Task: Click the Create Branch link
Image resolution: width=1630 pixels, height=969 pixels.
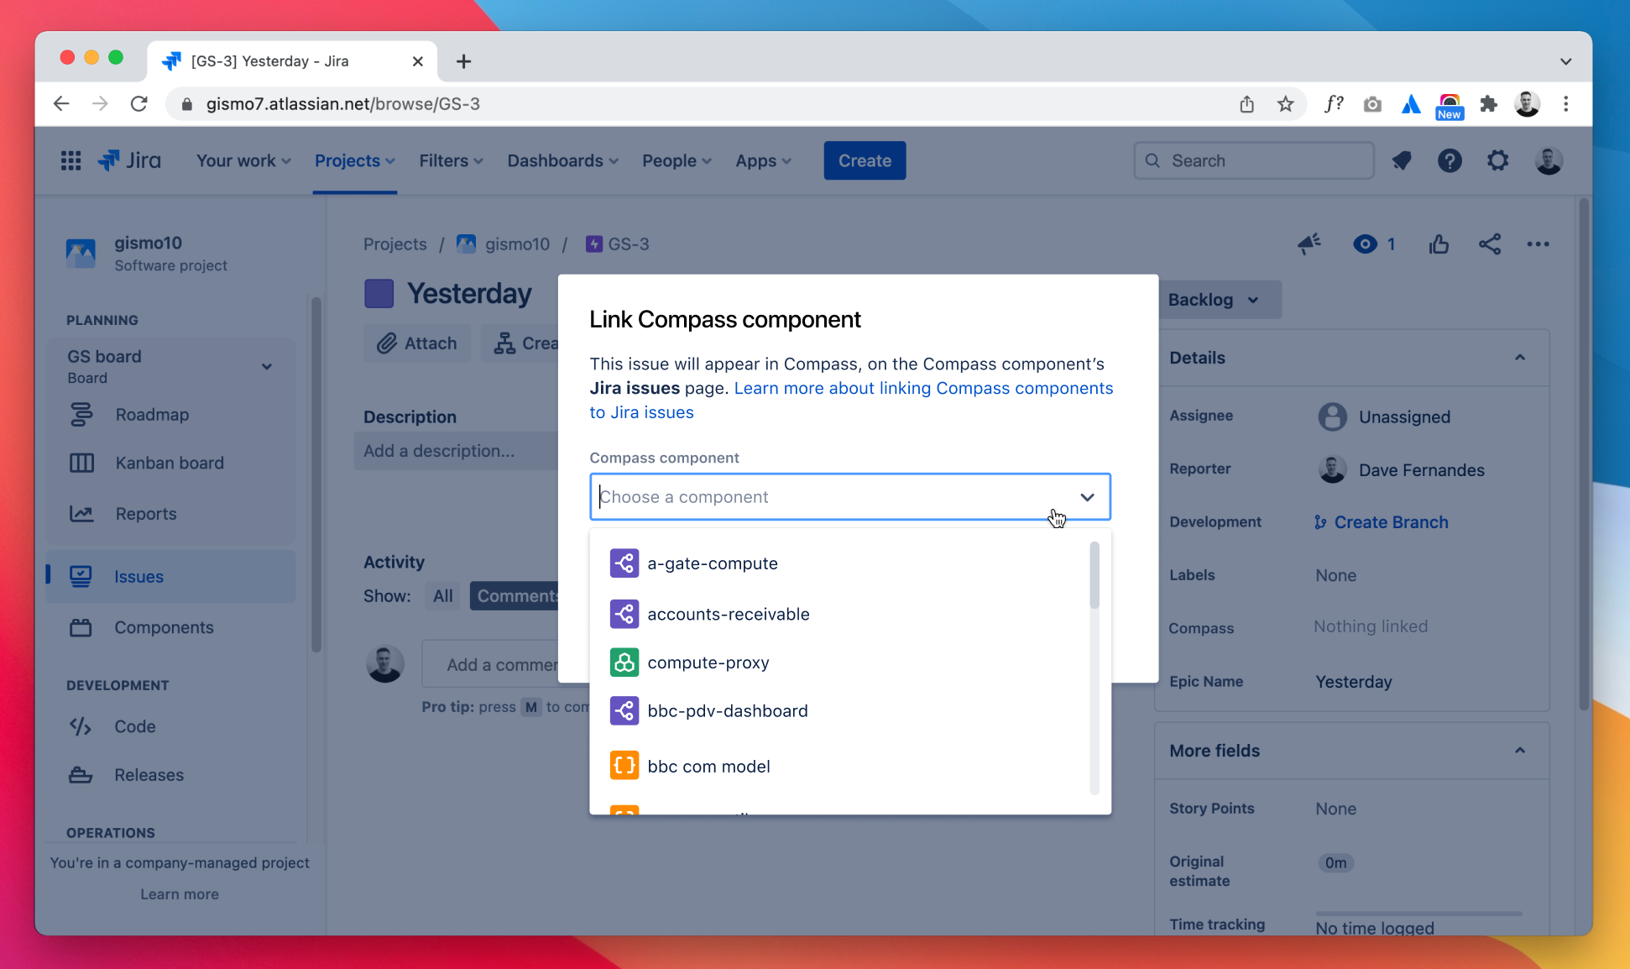Action: click(x=1382, y=522)
